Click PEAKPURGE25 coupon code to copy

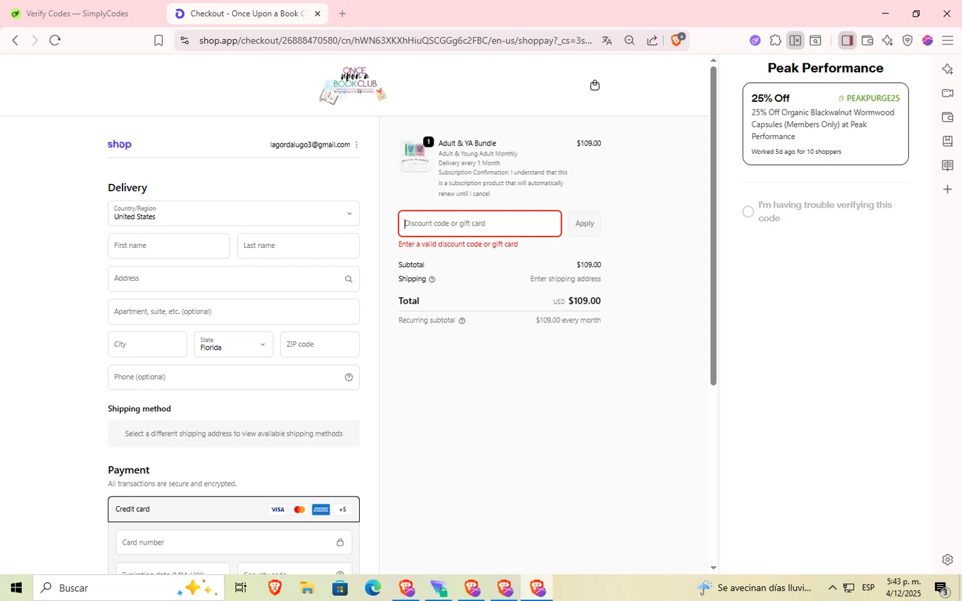(869, 98)
